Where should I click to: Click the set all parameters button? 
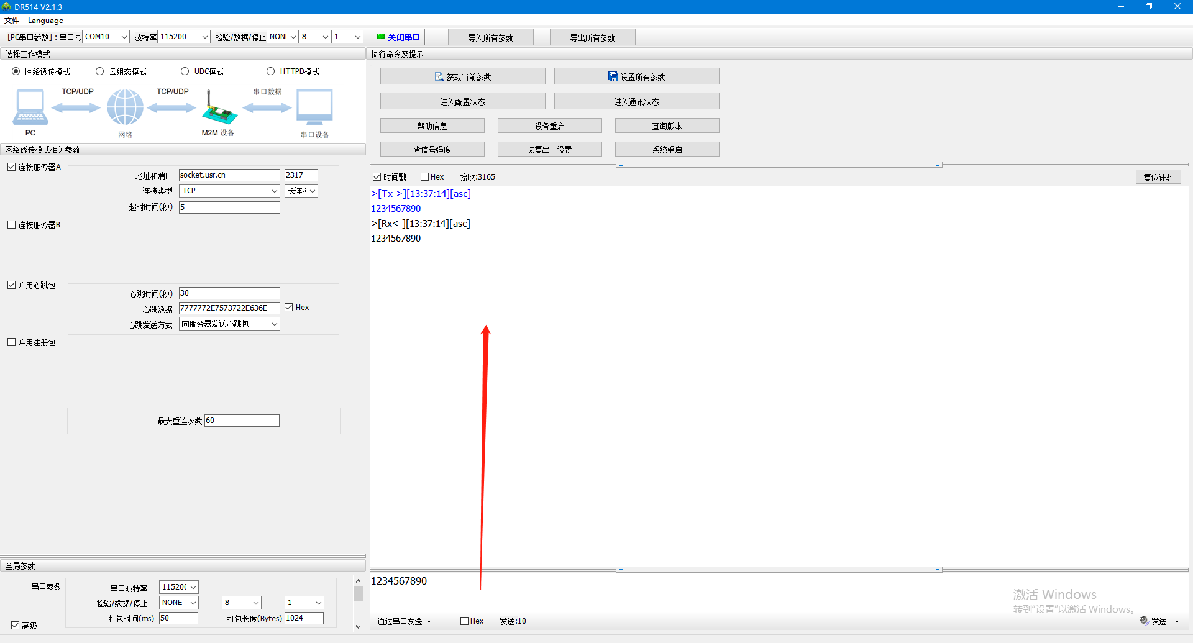(636, 77)
